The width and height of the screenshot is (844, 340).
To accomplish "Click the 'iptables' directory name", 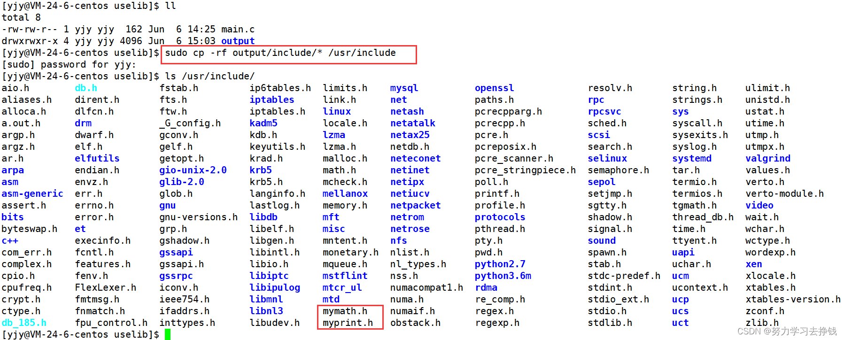I will tap(272, 100).
